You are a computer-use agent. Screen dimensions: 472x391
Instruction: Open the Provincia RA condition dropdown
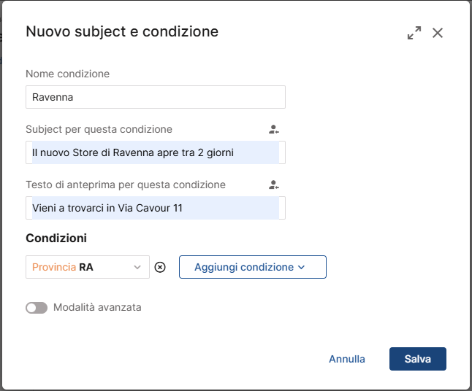click(80, 267)
